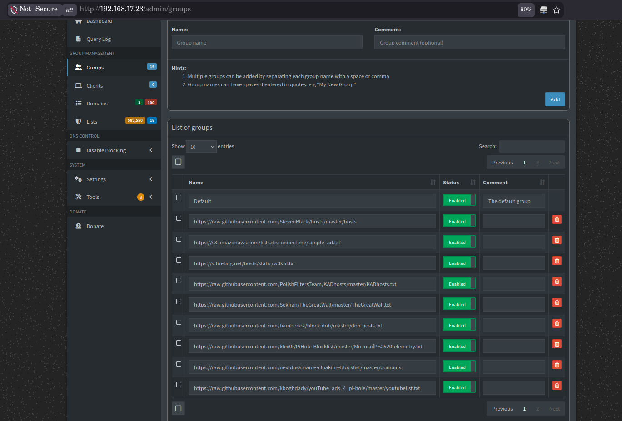
Task: Check the Default group checkbox
Action: (x=179, y=198)
